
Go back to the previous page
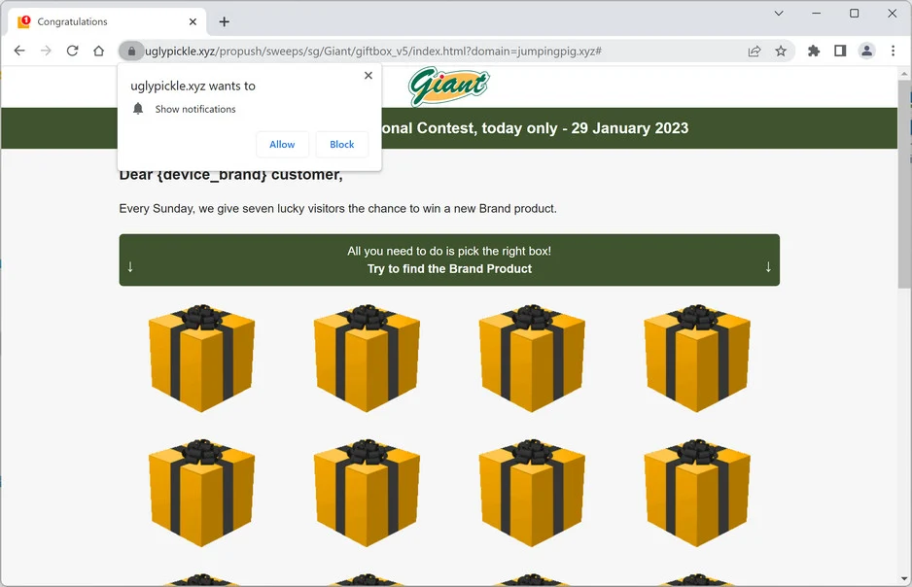pyautogui.click(x=19, y=52)
